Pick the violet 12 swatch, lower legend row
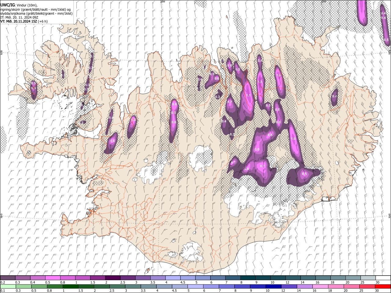This screenshot has height=293, width=391. point(289,286)
